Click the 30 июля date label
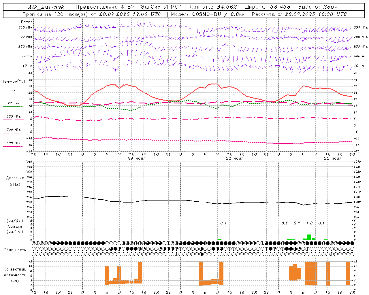This screenshot has height=295, width=369. [235, 158]
